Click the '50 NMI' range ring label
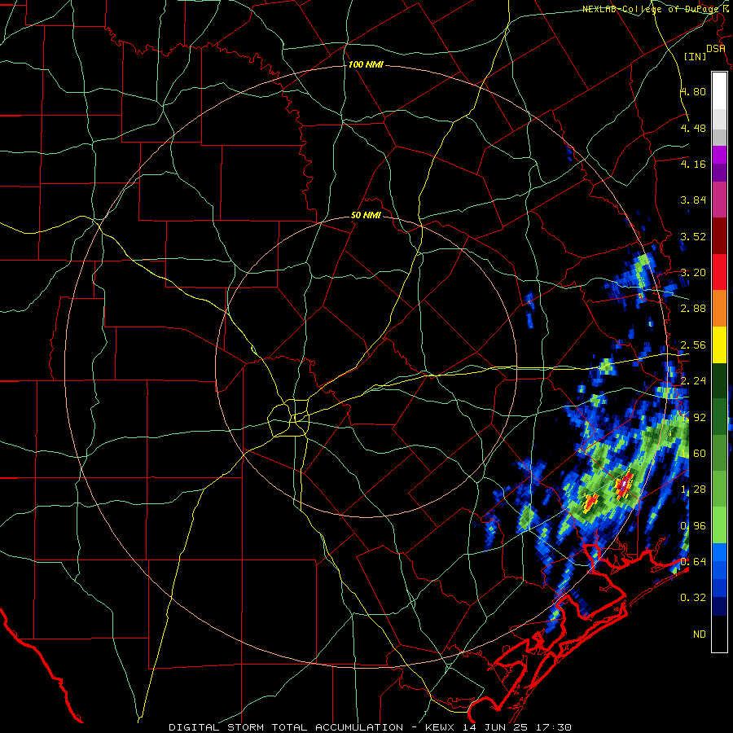Screen dimensions: 733x733 pos(366,215)
